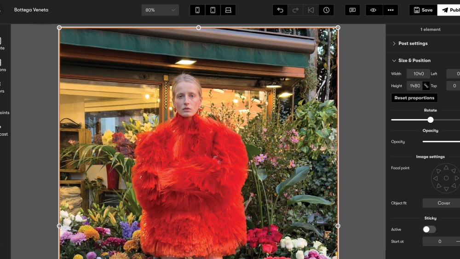Click the undo arrow icon
The height and width of the screenshot is (259, 460).
(x=280, y=10)
